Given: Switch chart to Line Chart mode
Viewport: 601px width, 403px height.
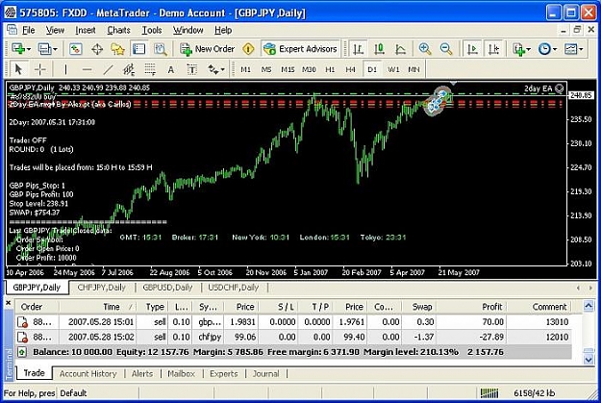Looking at the screenshot, I should pyautogui.click(x=401, y=49).
